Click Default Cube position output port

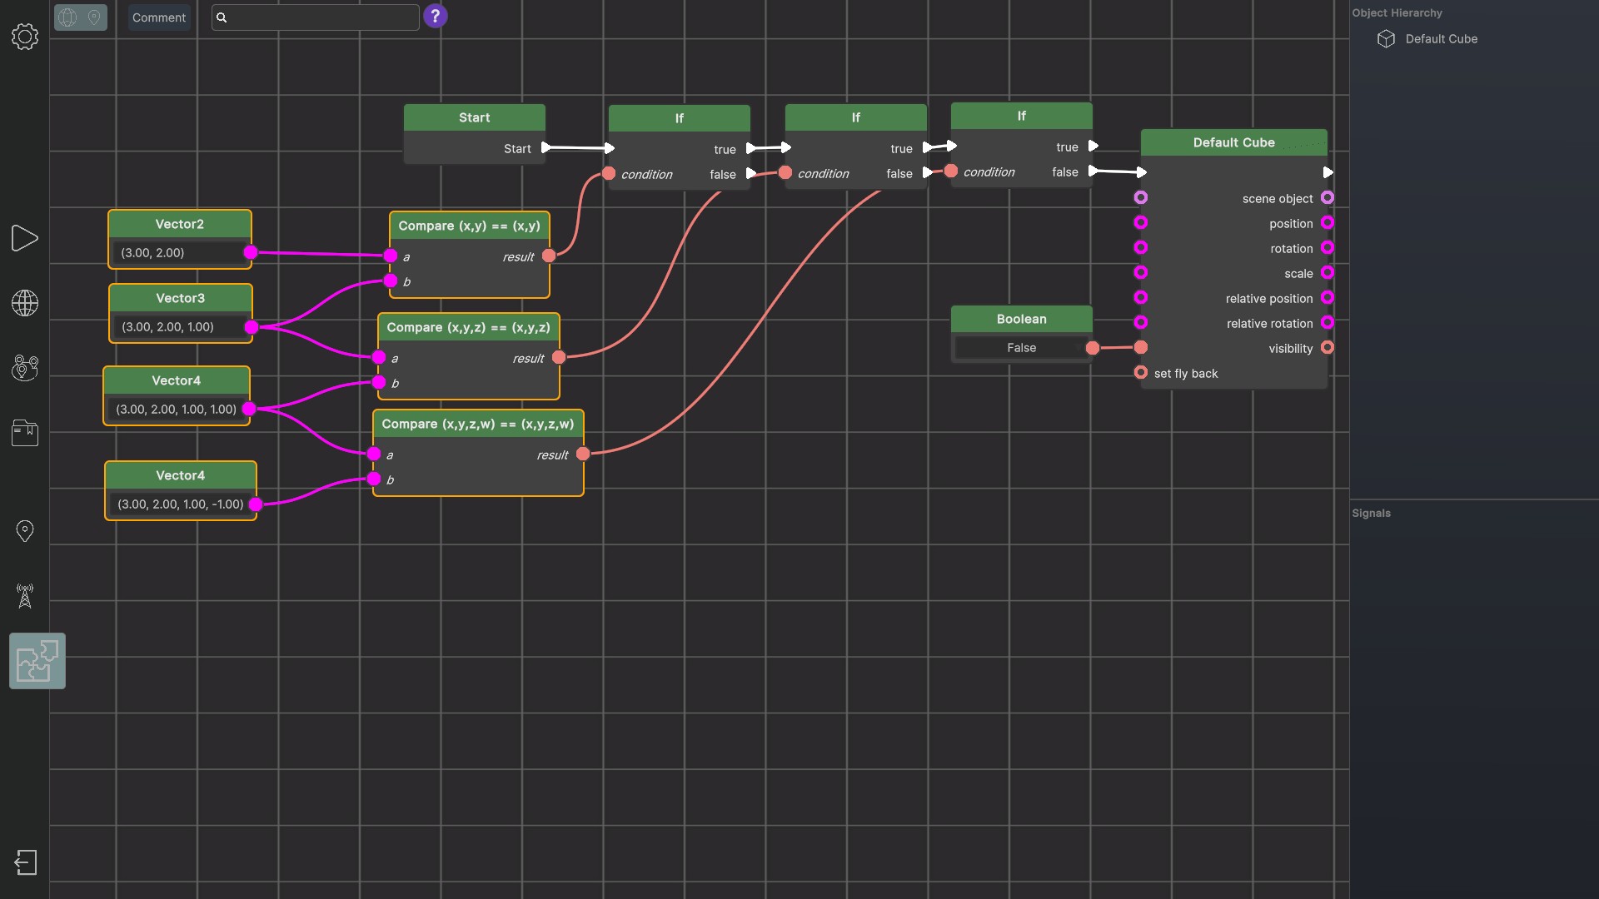pyautogui.click(x=1328, y=222)
